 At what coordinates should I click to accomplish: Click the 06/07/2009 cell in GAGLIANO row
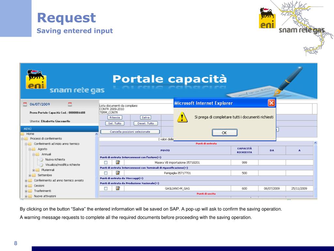click(x=272, y=189)
